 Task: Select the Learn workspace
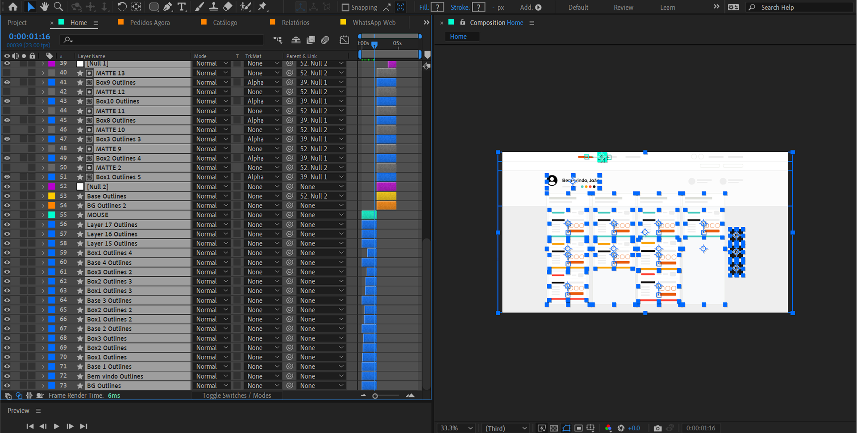coord(667,7)
